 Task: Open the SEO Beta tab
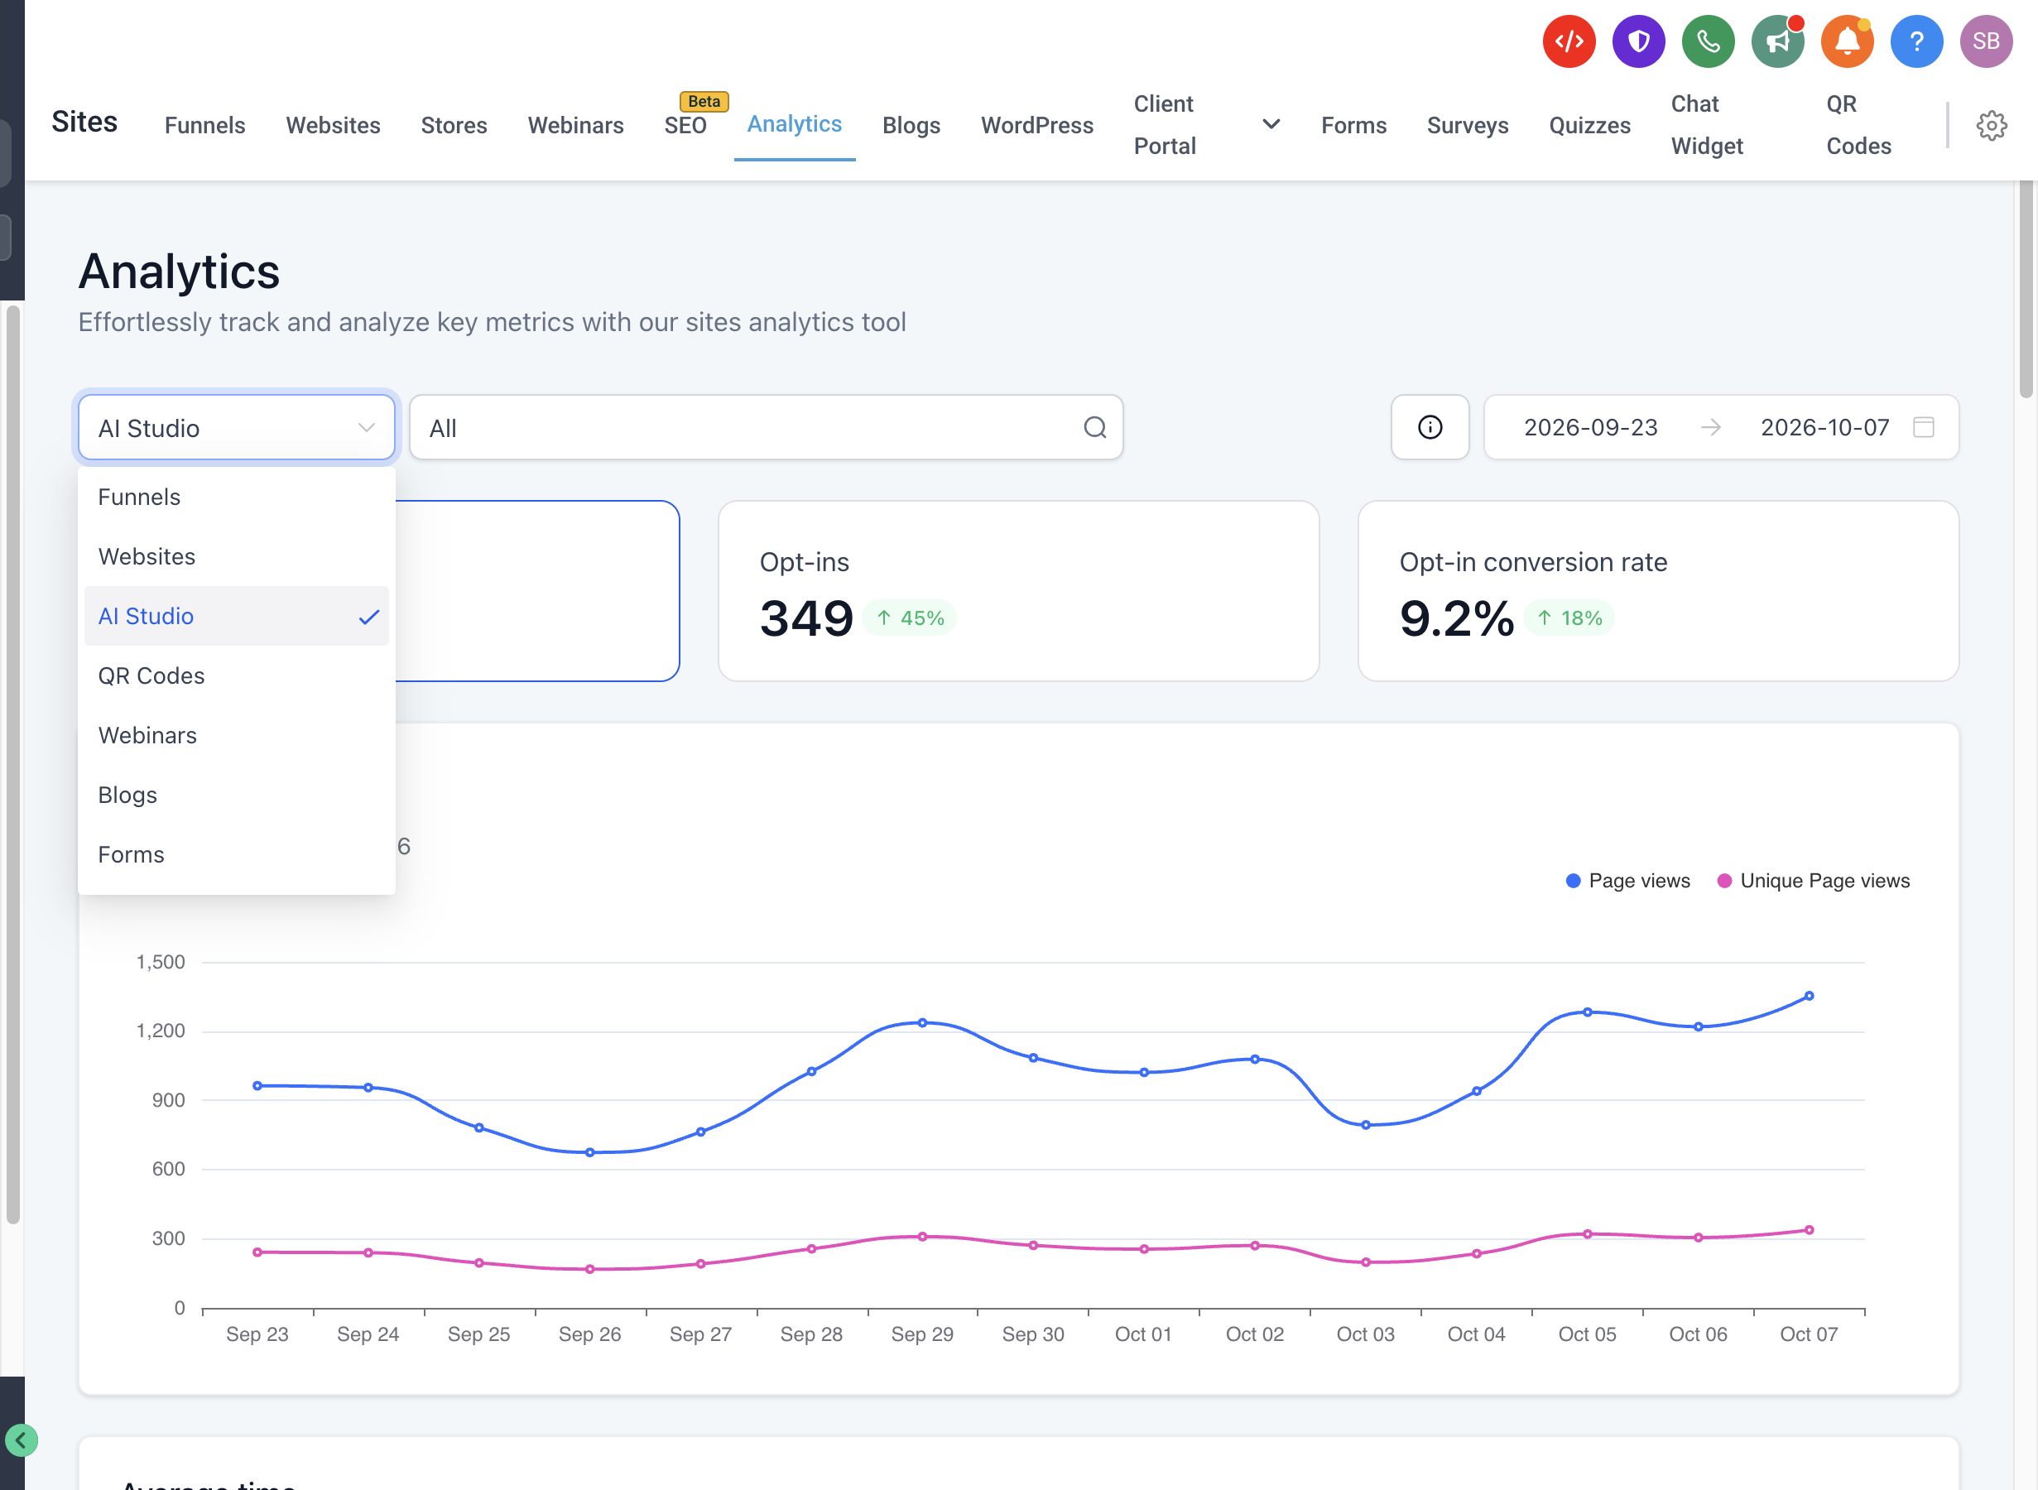(x=685, y=125)
